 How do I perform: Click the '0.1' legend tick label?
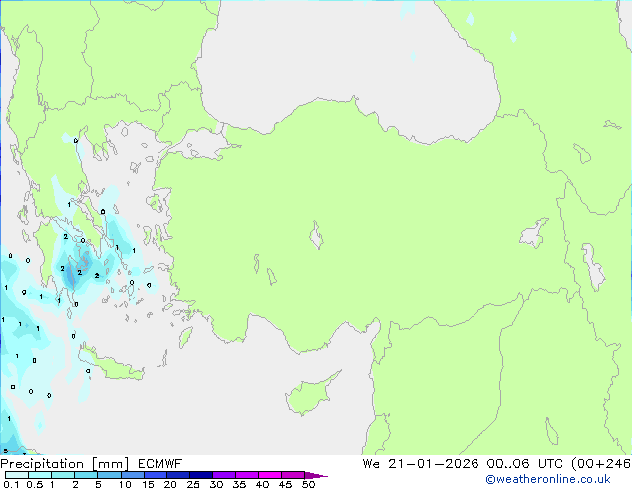11,484
